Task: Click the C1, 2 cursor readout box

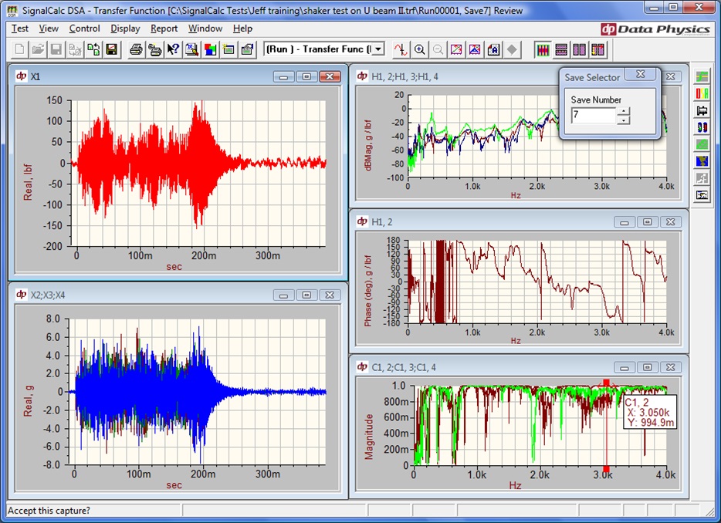Action: point(649,412)
